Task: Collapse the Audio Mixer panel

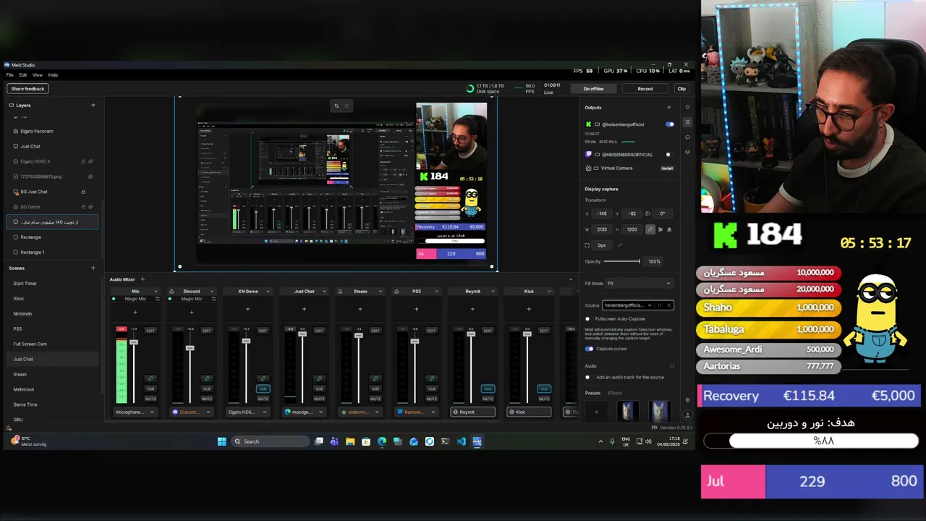Action: point(570,279)
